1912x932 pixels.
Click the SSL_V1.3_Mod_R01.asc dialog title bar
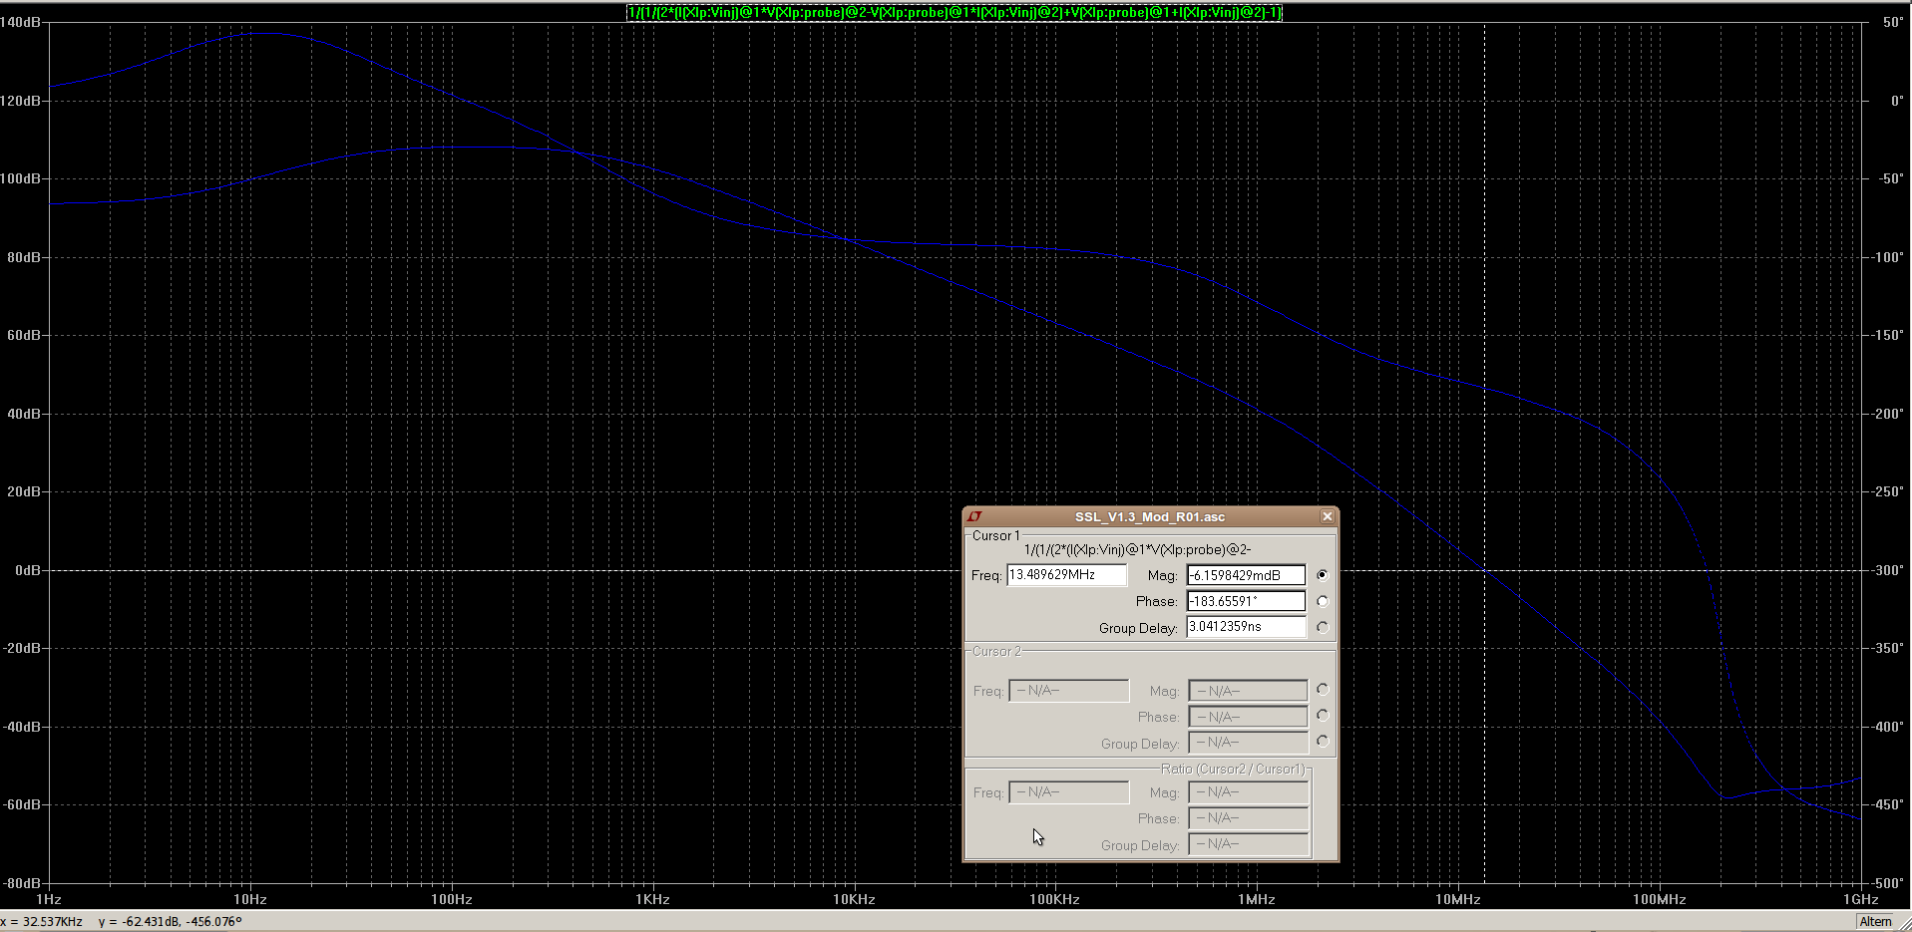(x=1150, y=516)
